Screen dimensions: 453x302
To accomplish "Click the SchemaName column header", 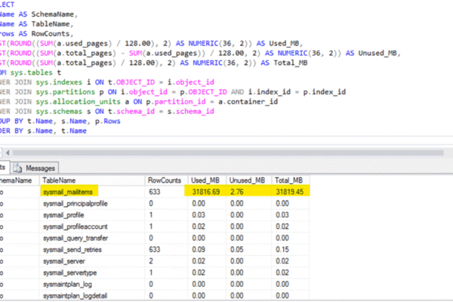I will [x=17, y=180].
